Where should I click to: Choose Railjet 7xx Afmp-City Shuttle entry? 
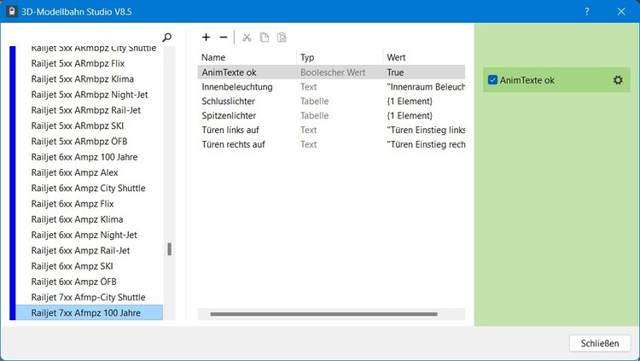(x=88, y=297)
